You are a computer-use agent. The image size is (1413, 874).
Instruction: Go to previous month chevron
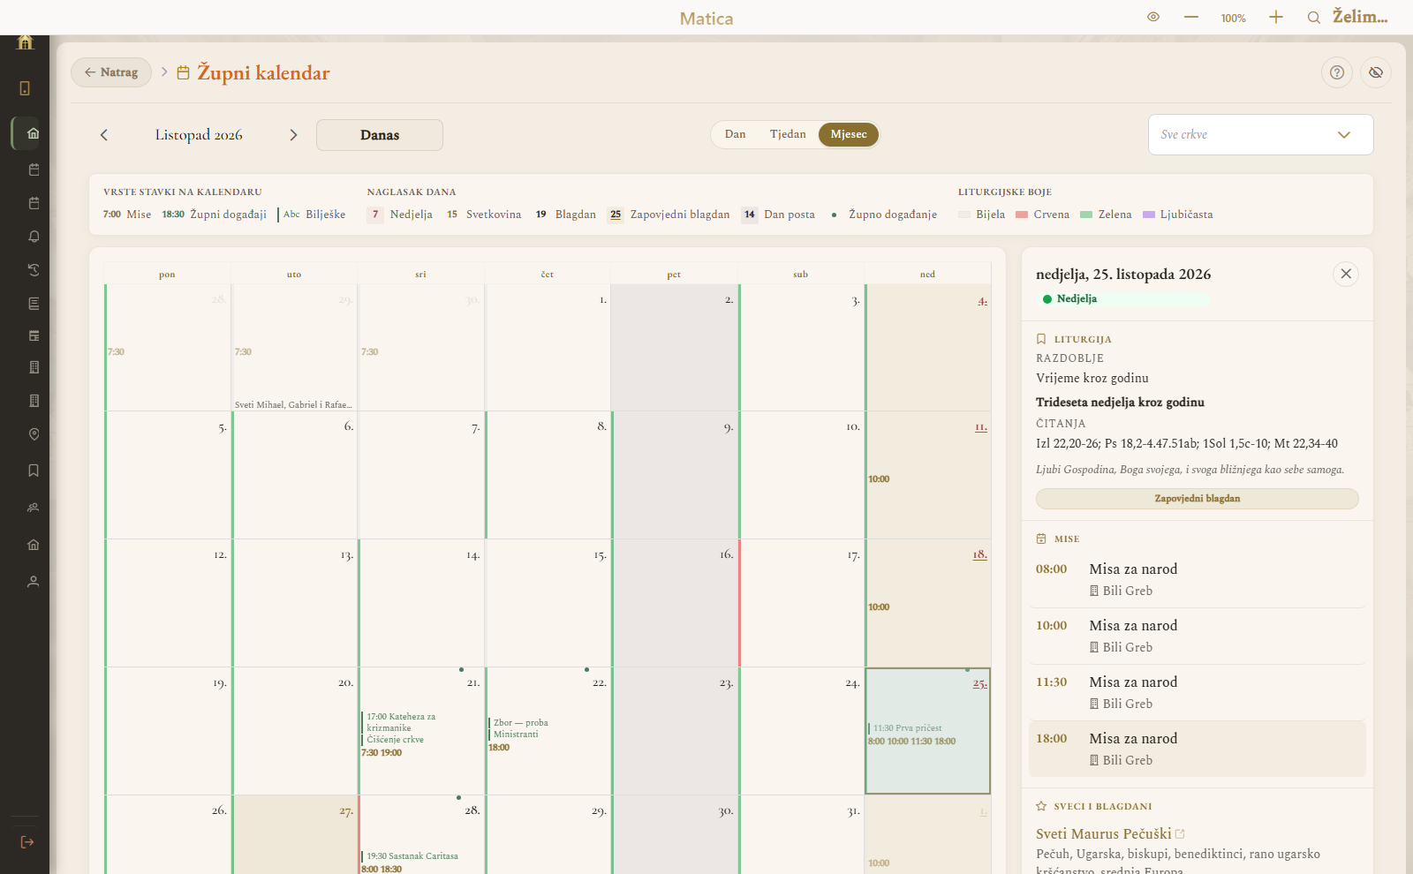(104, 135)
